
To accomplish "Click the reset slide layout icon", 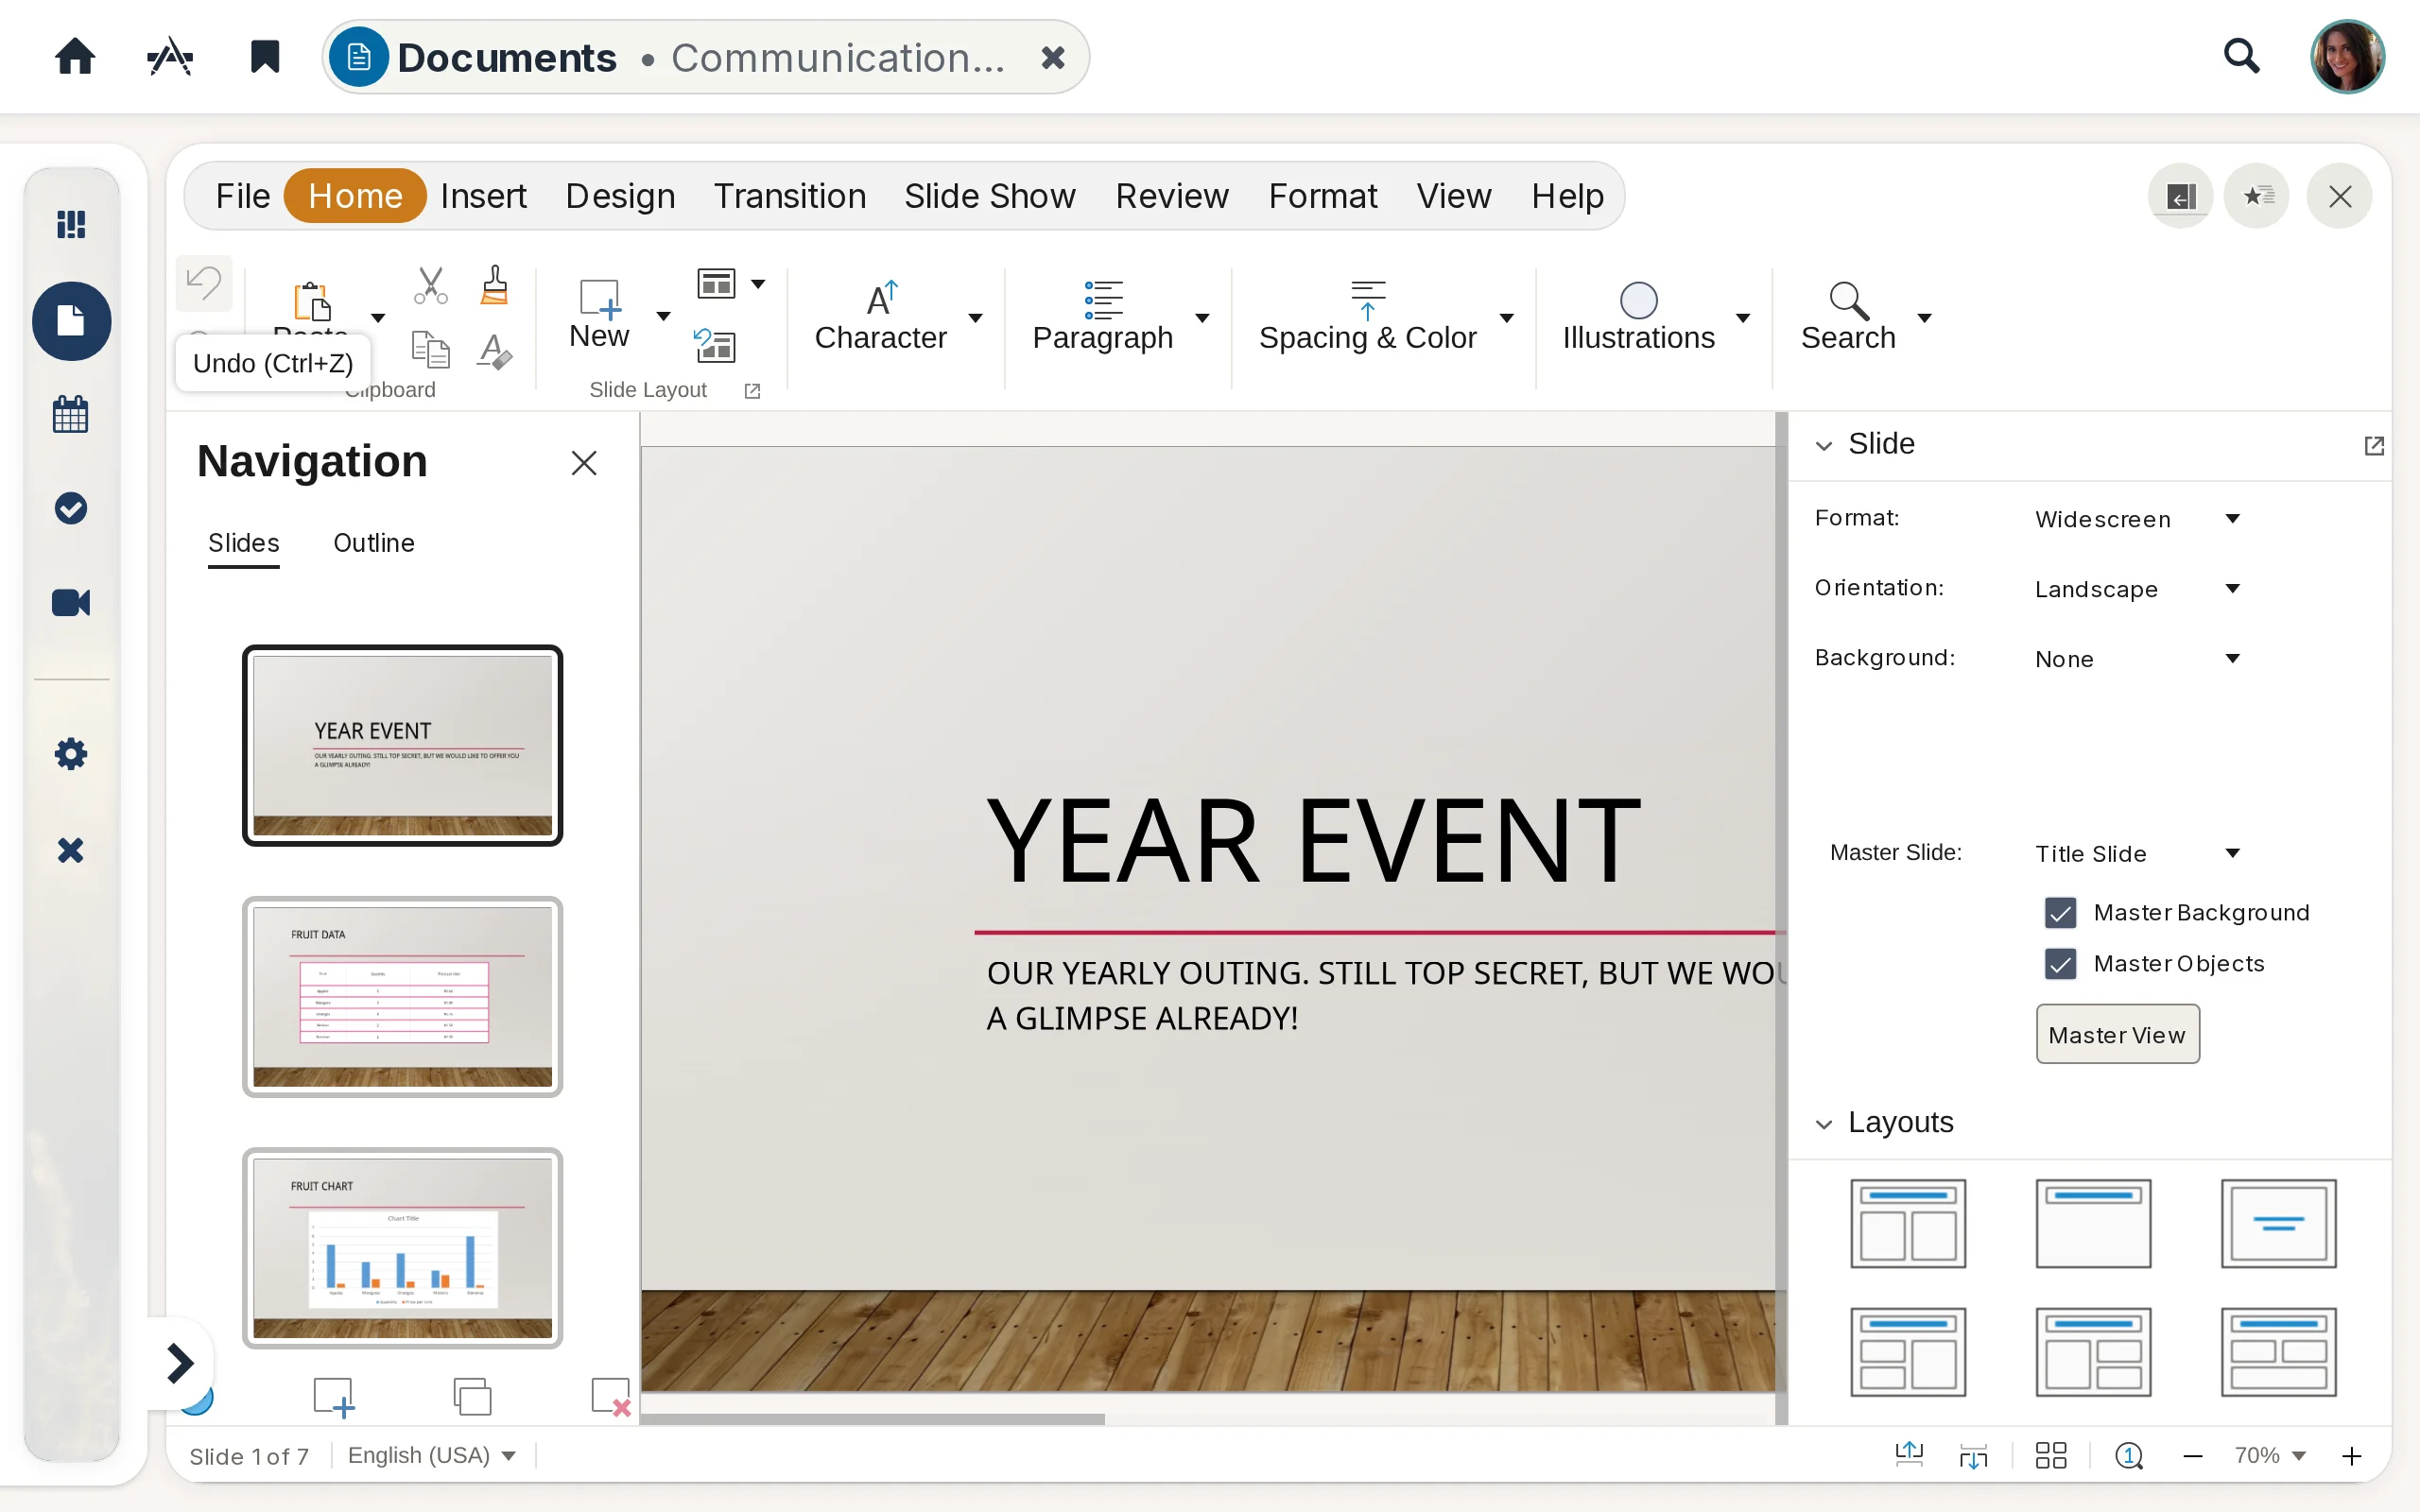I will coord(715,346).
